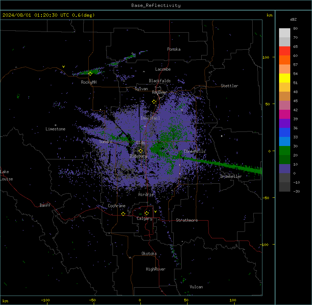
Task: Click the Base_Reflectivity title text
Action: coord(156,5)
